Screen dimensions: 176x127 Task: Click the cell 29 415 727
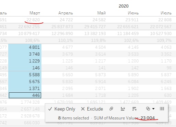click(95, 27)
